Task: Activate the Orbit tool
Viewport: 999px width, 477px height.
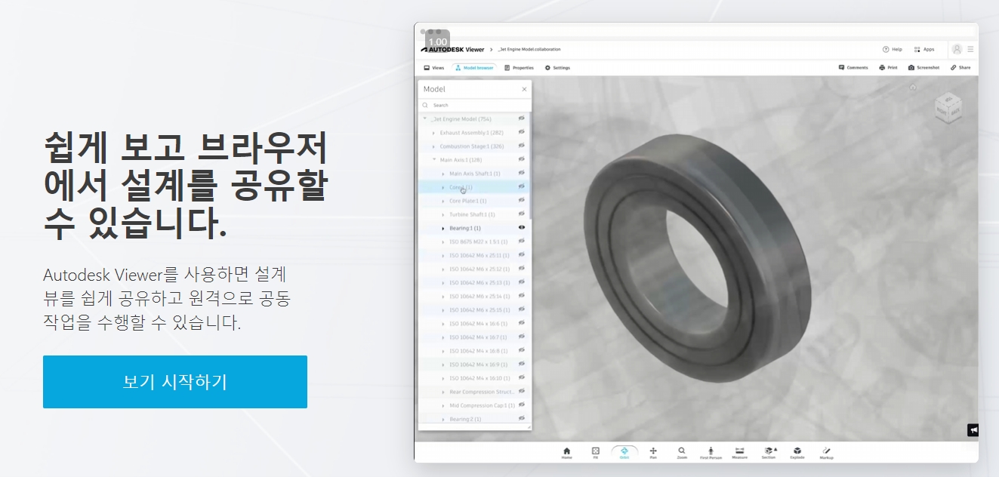Action: [624, 453]
